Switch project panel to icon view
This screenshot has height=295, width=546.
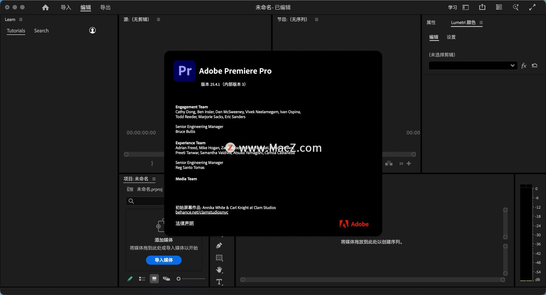[x=154, y=279]
